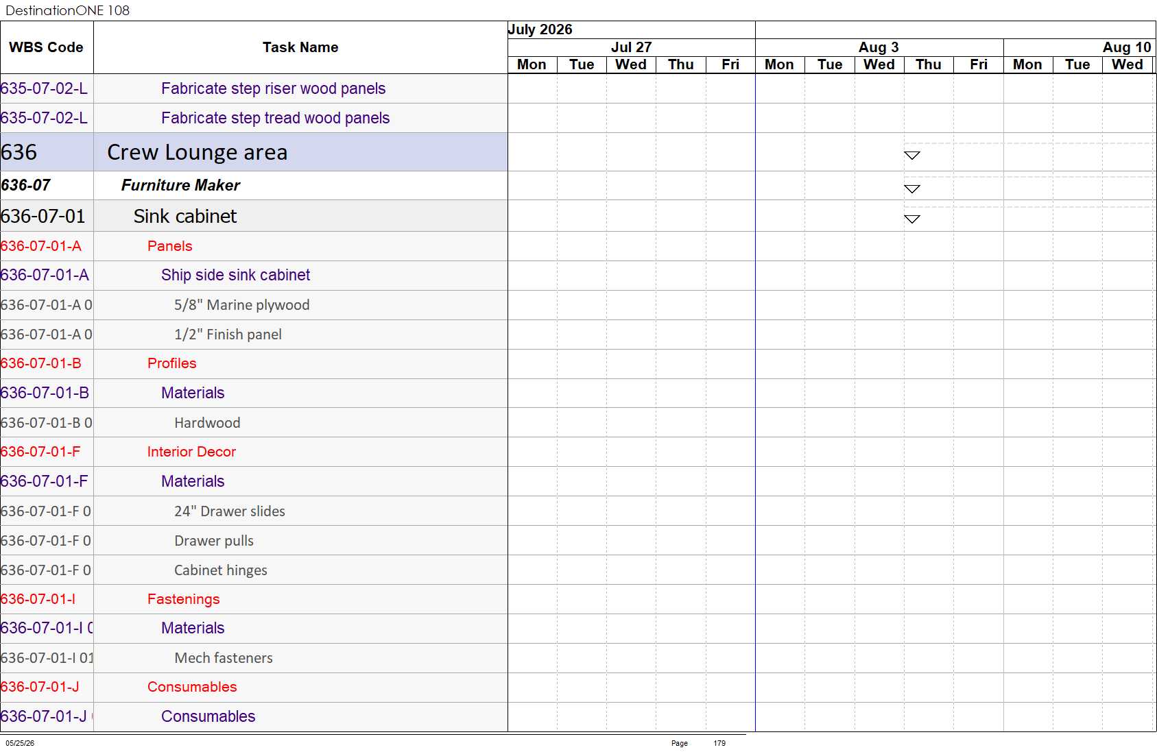Screen dimensions: 1157x752
Task: Click WBS code 636-07-01 cell
Action: point(47,216)
